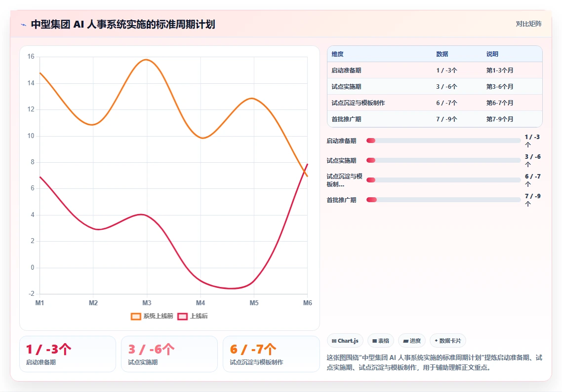
Task: Click the M4 axis label
Action: click(201, 303)
